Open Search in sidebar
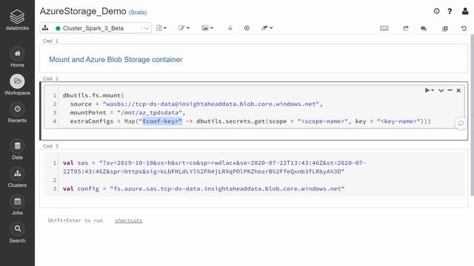The width and height of the screenshot is (474, 266). point(17,233)
